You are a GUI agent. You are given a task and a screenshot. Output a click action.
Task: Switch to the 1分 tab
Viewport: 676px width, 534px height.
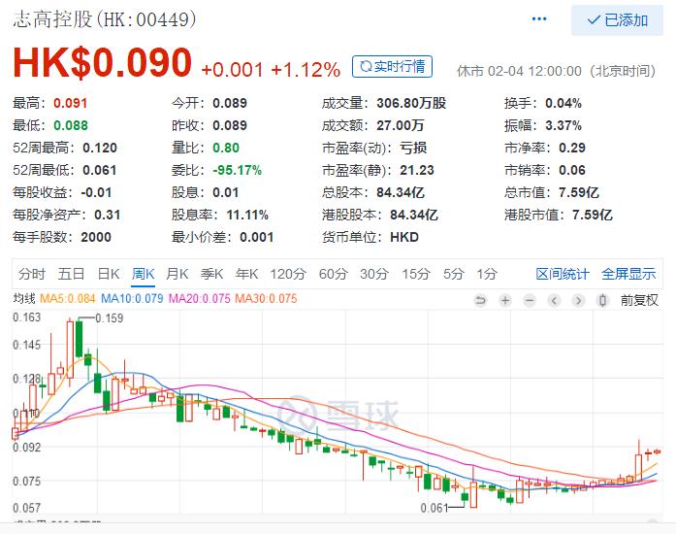pos(487,274)
